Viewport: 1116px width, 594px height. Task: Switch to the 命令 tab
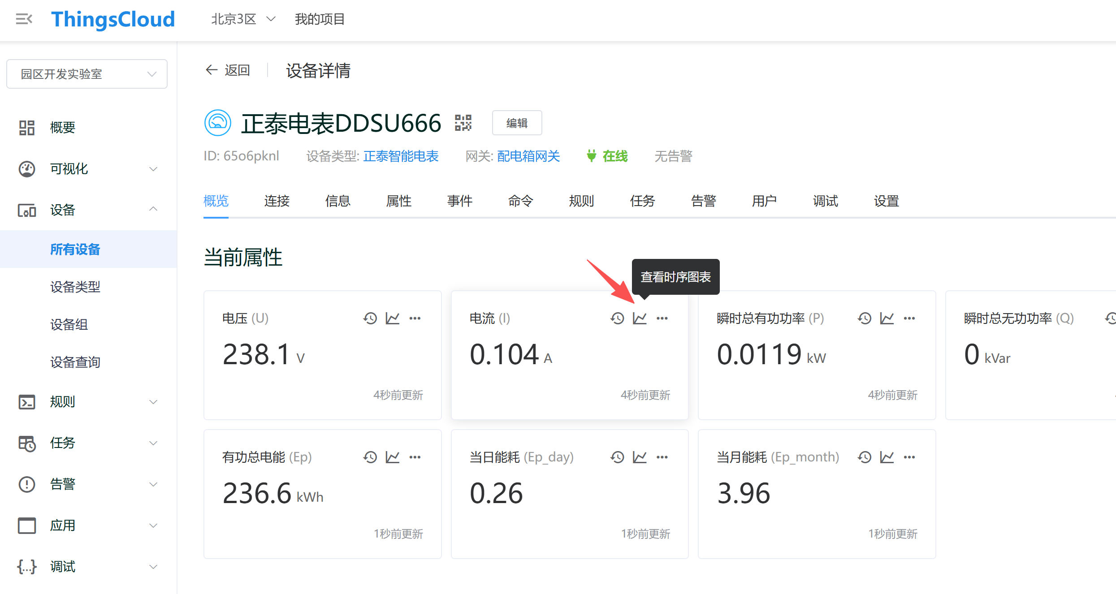pos(520,201)
